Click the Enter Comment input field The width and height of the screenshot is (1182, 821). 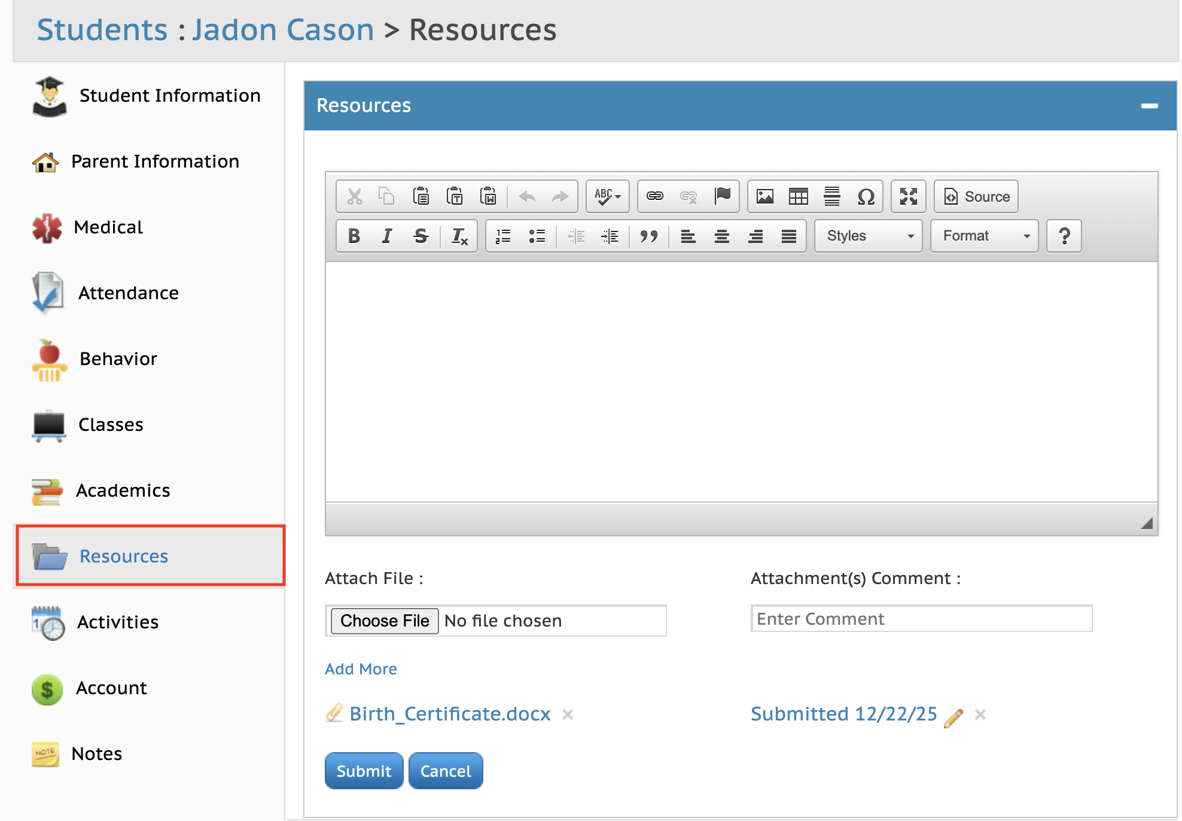pos(921,619)
